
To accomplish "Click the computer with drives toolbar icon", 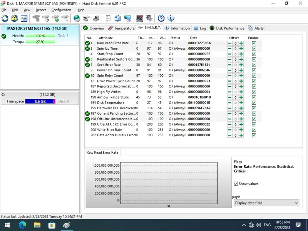I will pyautogui.click(x=96, y=18).
